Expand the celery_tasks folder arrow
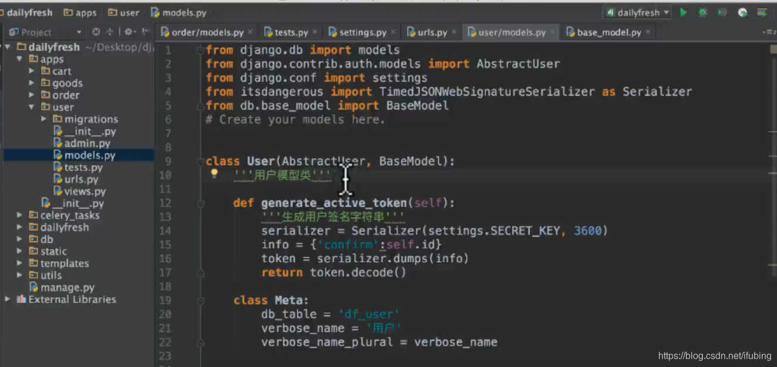This screenshot has width=777, height=367. pyautogui.click(x=20, y=215)
